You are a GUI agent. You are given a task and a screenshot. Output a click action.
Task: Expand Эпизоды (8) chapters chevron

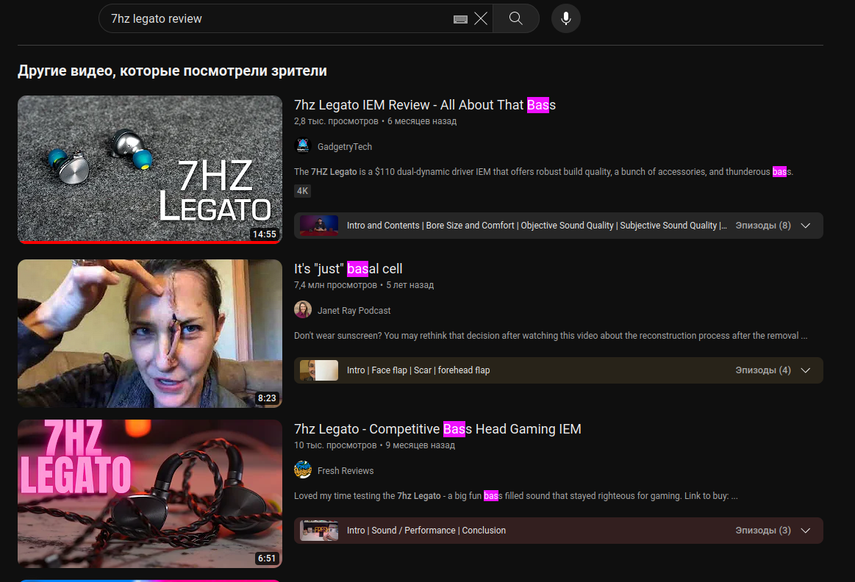[806, 226]
